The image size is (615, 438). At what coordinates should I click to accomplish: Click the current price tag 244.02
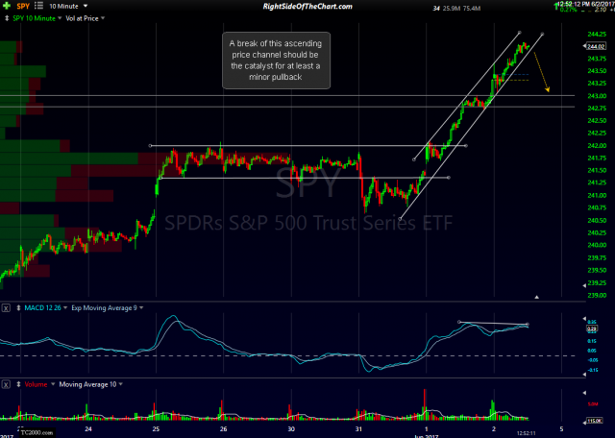[x=595, y=47]
